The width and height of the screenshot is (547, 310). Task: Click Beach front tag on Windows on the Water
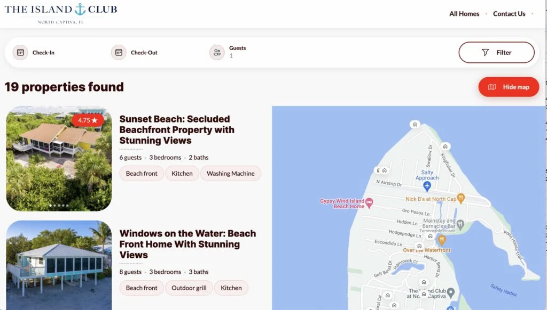coord(142,288)
